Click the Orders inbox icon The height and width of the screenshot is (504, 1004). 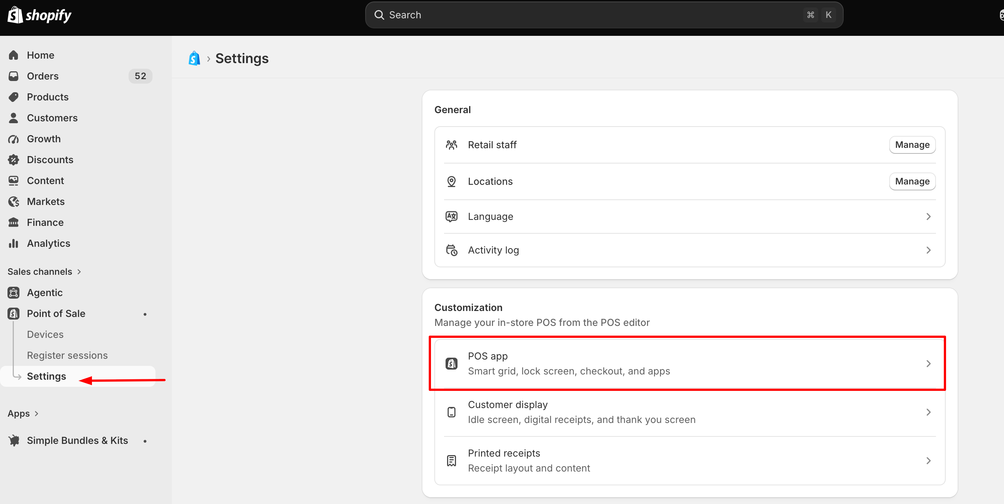(13, 76)
